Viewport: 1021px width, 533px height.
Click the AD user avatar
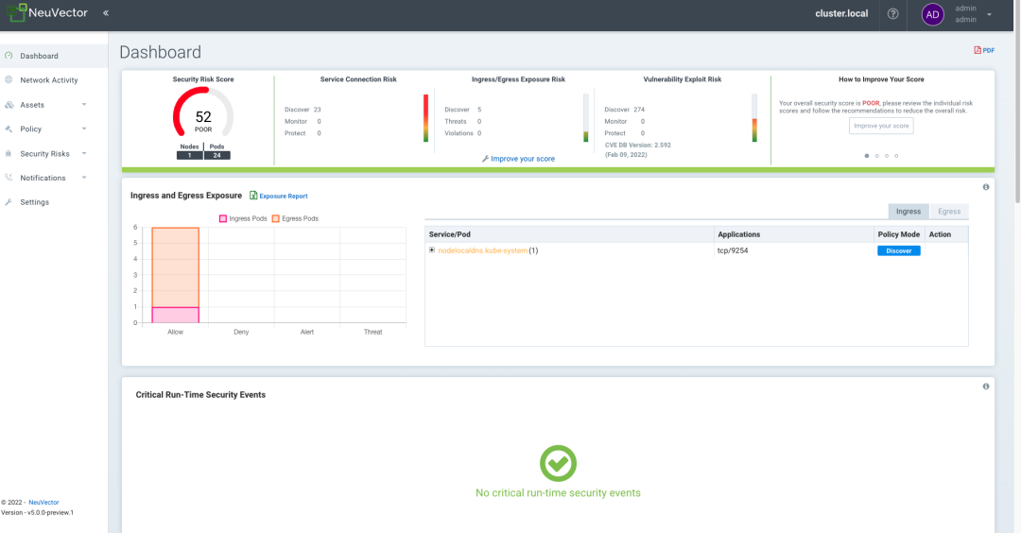932,14
